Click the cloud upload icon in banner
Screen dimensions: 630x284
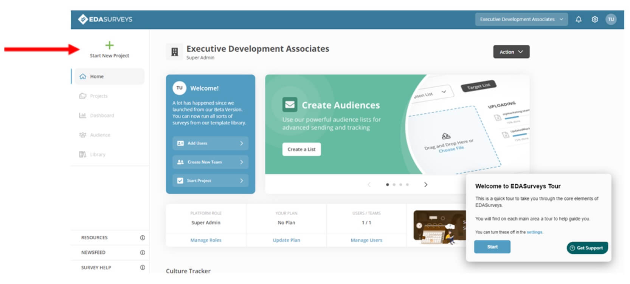click(446, 136)
